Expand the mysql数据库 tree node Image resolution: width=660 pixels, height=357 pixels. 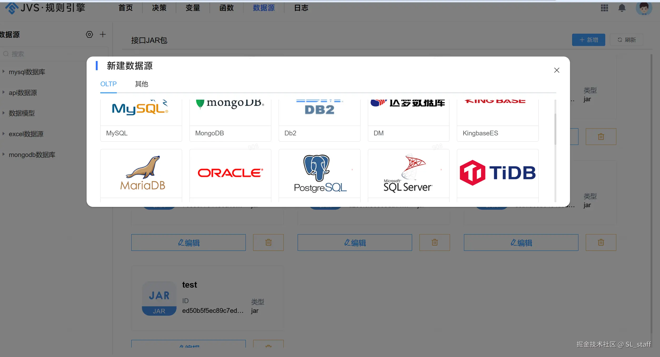pyautogui.click(x=4, y=72)
